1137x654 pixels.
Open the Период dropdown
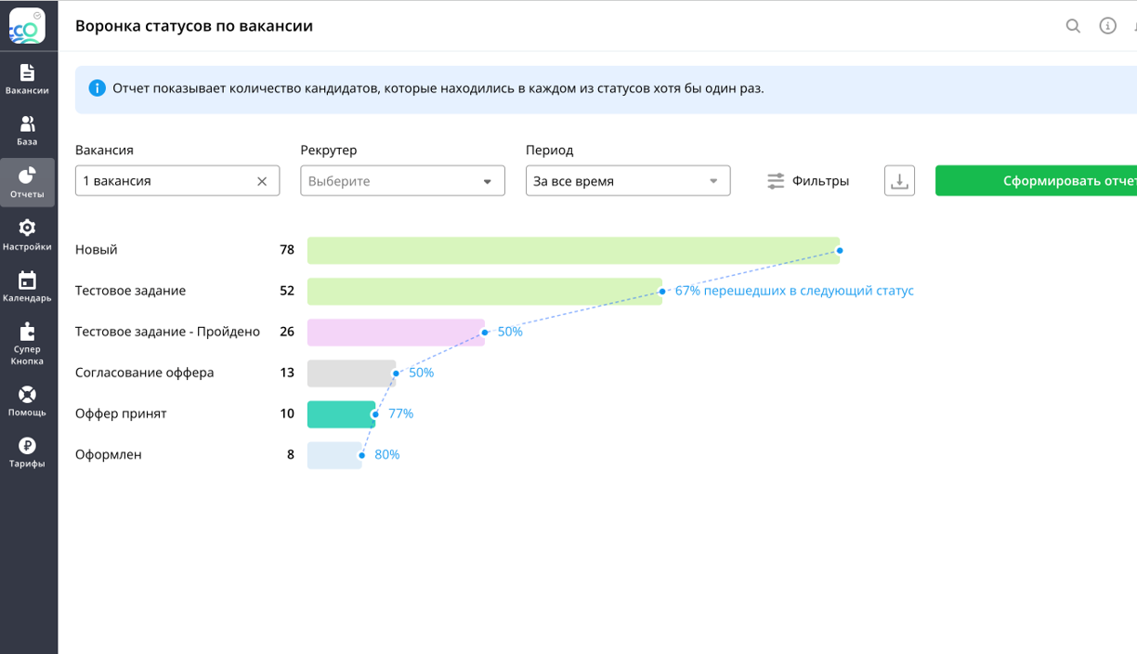[x=628, y=181]
